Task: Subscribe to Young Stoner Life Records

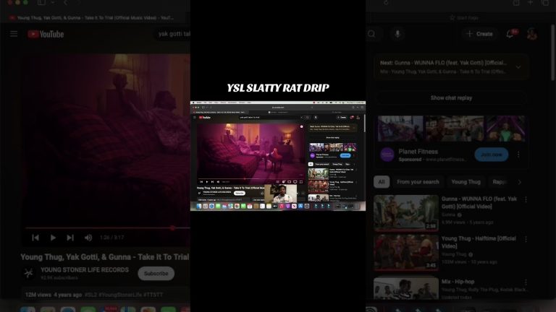Action: tap(156, 274)
